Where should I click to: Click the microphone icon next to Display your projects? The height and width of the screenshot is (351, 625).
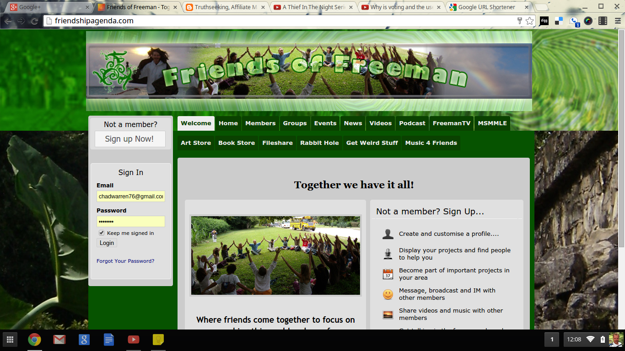[x=388, y=254]
